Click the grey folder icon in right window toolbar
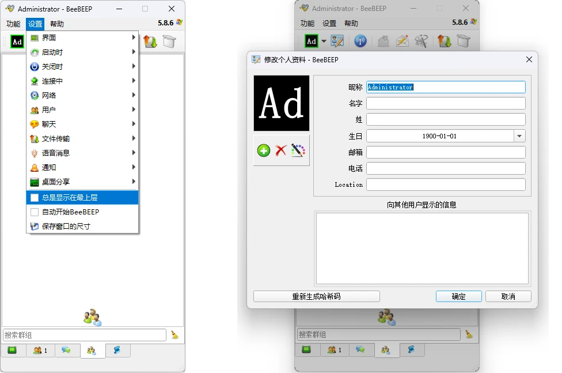This screenshot has width=562, height=373. click(x=383, y=41)
